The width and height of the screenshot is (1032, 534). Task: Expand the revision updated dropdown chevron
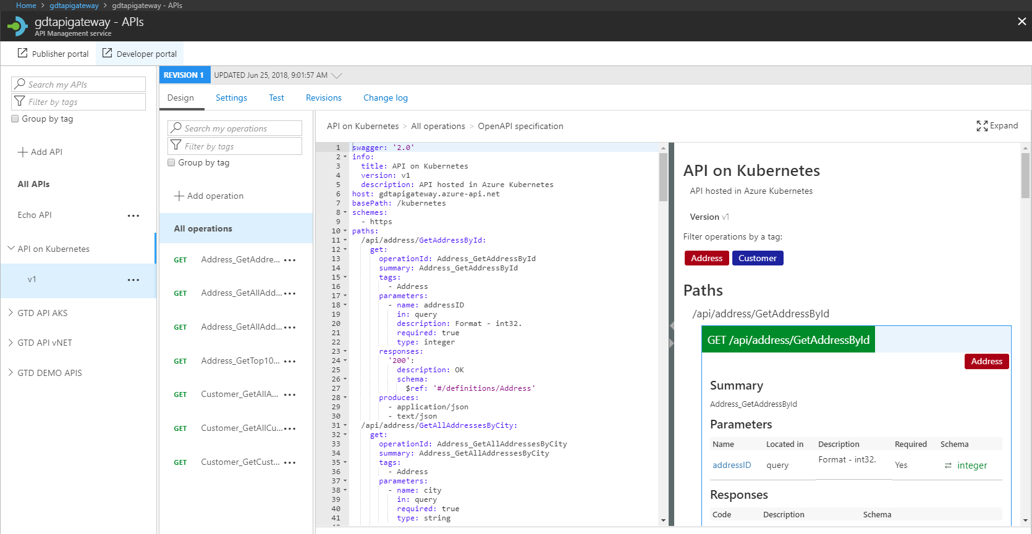(x=337, y=75)
